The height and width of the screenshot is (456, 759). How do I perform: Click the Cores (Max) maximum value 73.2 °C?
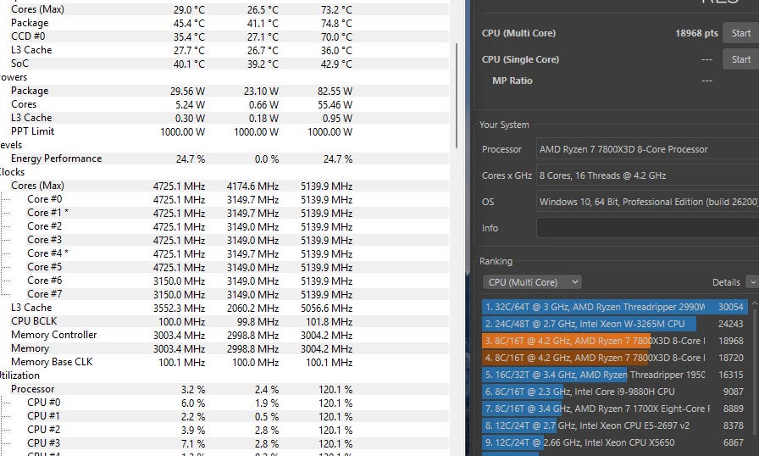click(x=336, y=9)
